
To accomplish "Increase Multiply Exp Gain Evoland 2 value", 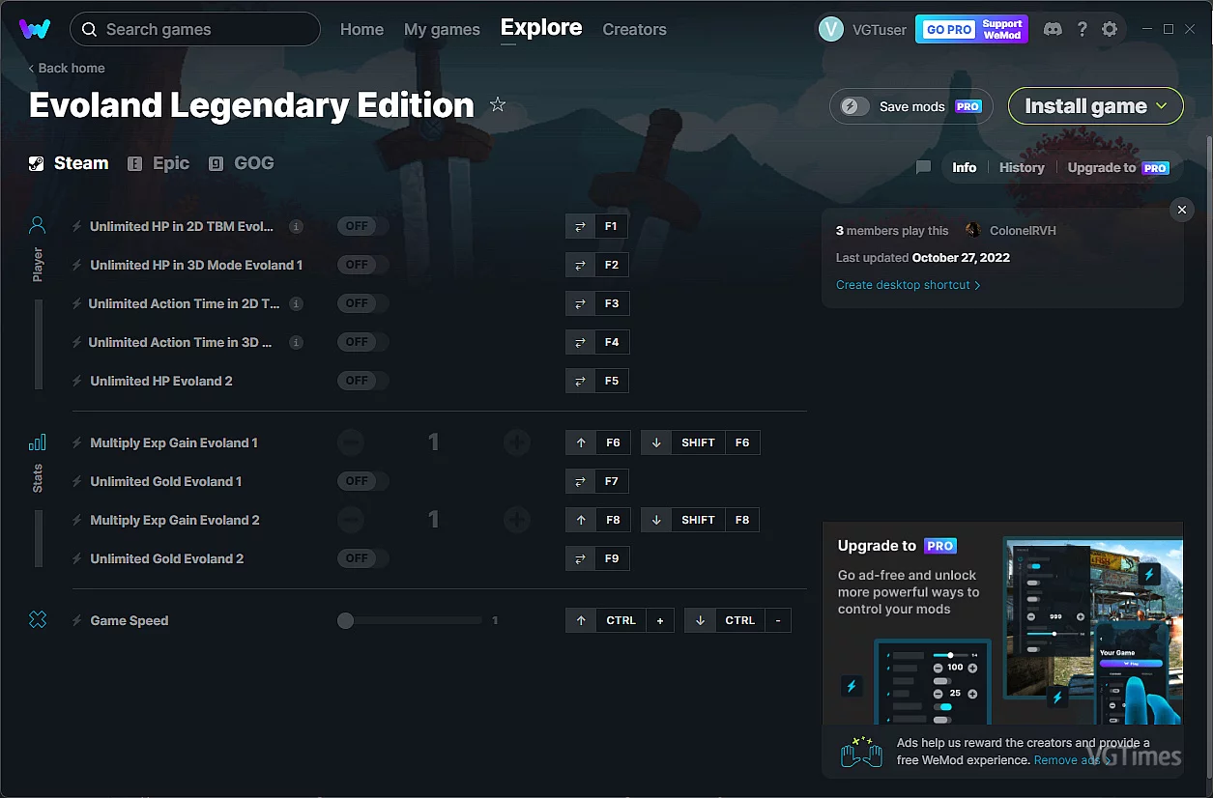I will click(517, 520).
